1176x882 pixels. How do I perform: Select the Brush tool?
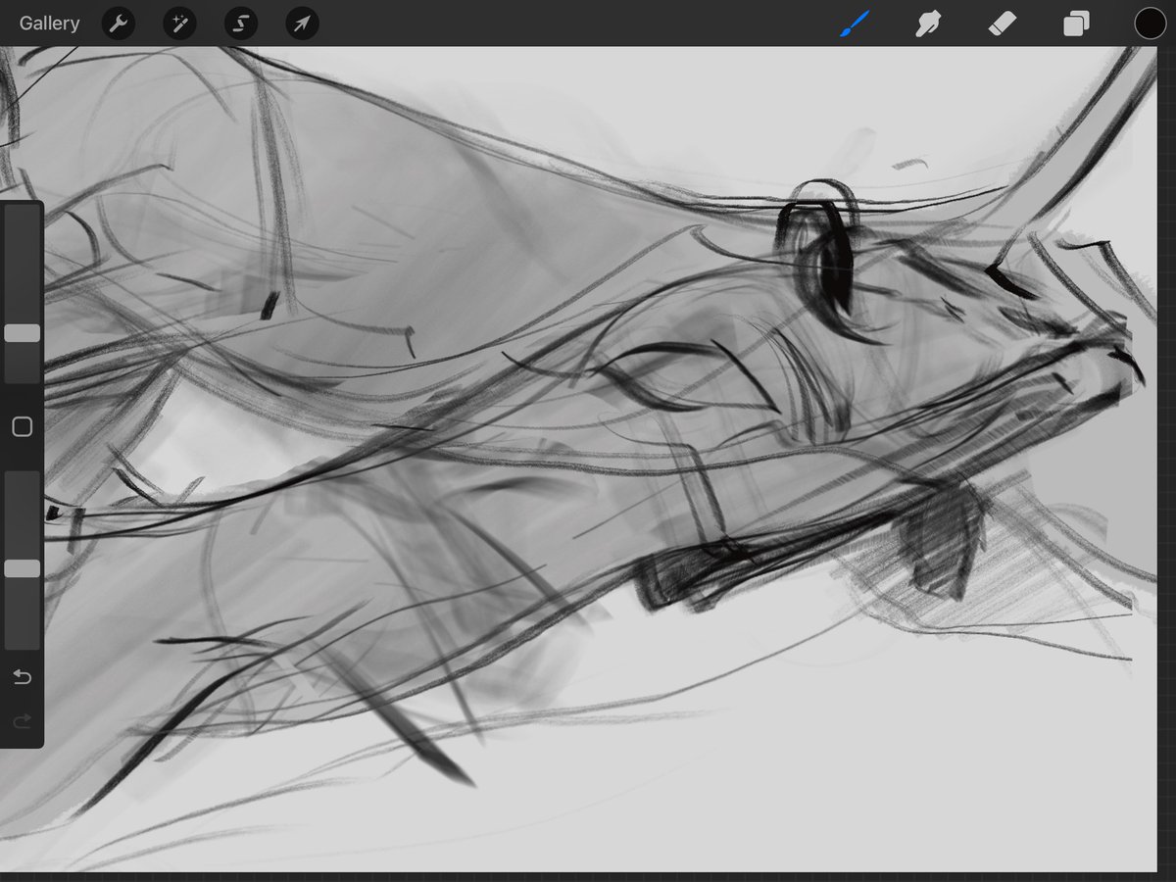856,24
